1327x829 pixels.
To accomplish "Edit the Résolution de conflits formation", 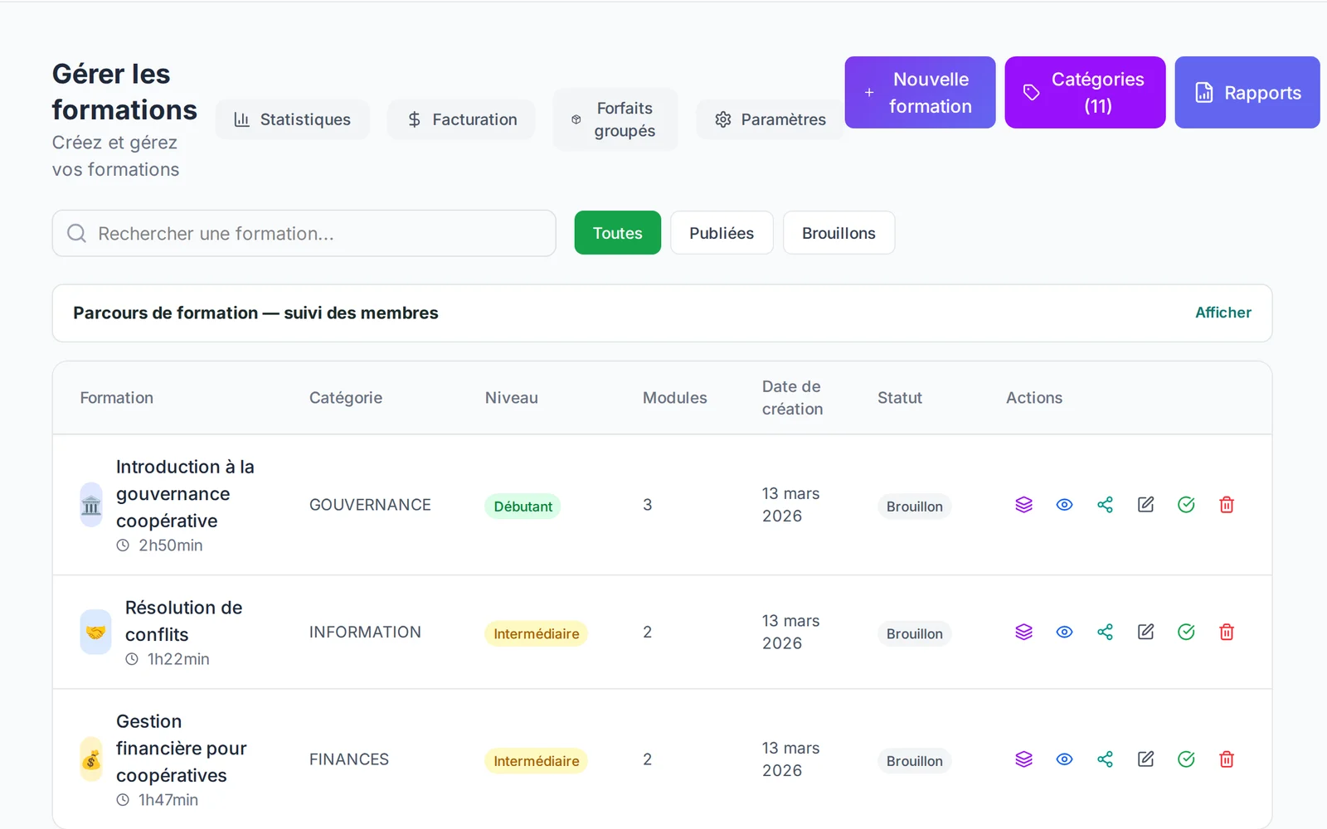I will pyautogui.click(x=1145, y=632).
